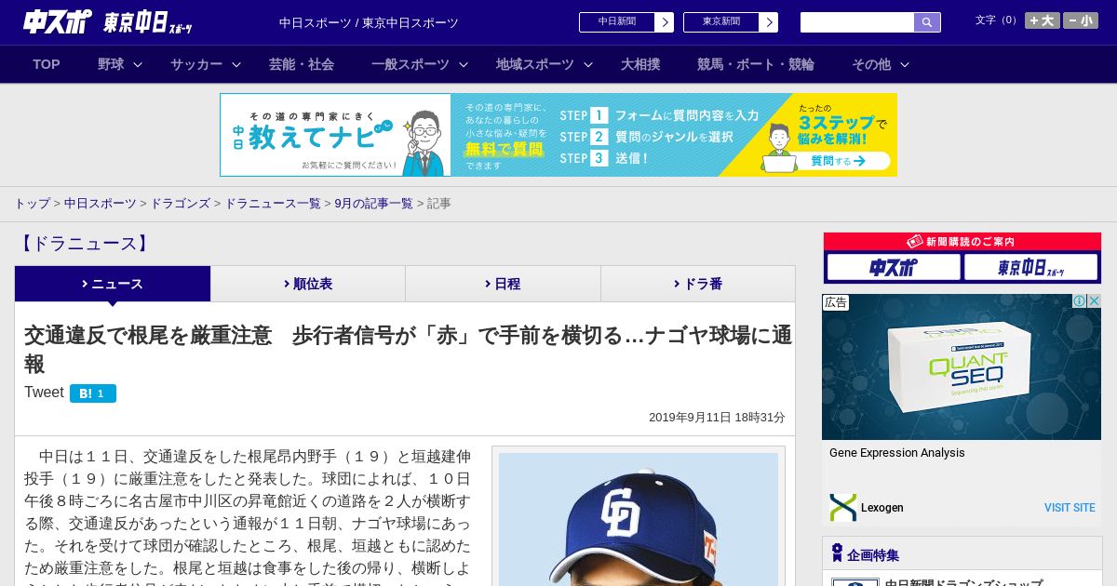The height and width of the screenshot is (586, 1117).
Task: Expand the 一般スポーツ dropdown chevron
Action: (x=464, y=64)
